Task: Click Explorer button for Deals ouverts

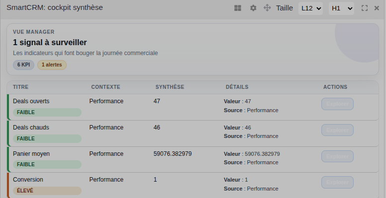Action: 338,104
